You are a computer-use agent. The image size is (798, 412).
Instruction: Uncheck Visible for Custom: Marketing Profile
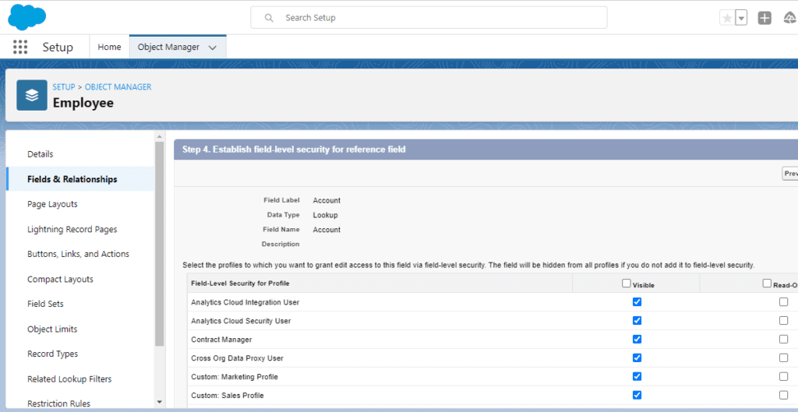click(x=637, y=376)
